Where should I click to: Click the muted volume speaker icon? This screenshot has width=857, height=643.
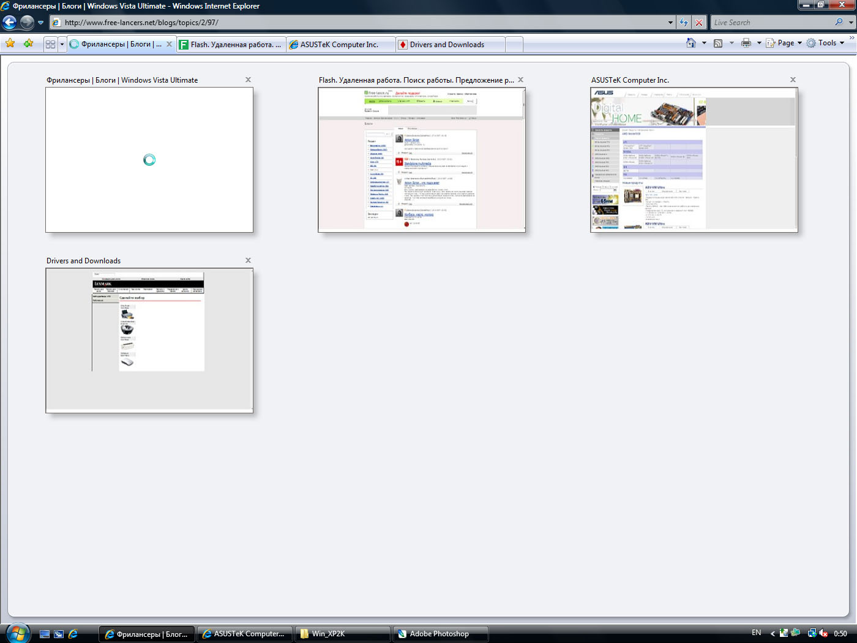pos(824,633)
